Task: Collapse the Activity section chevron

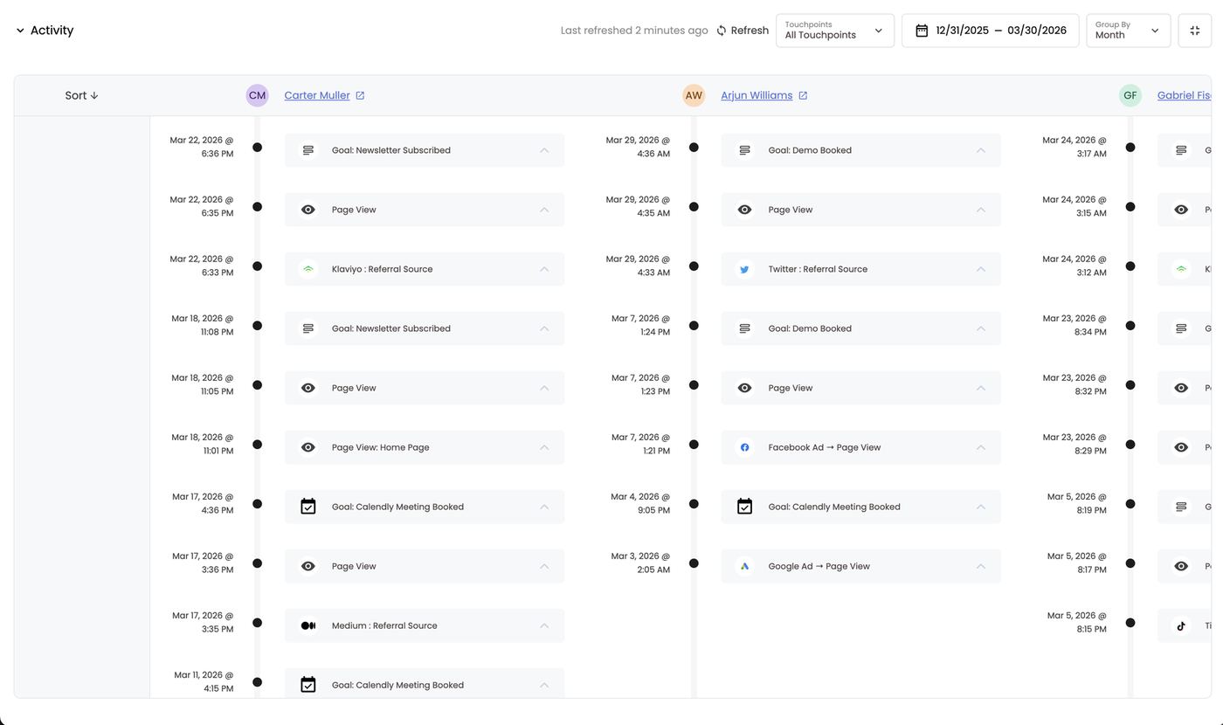Action: coord(20,31)
